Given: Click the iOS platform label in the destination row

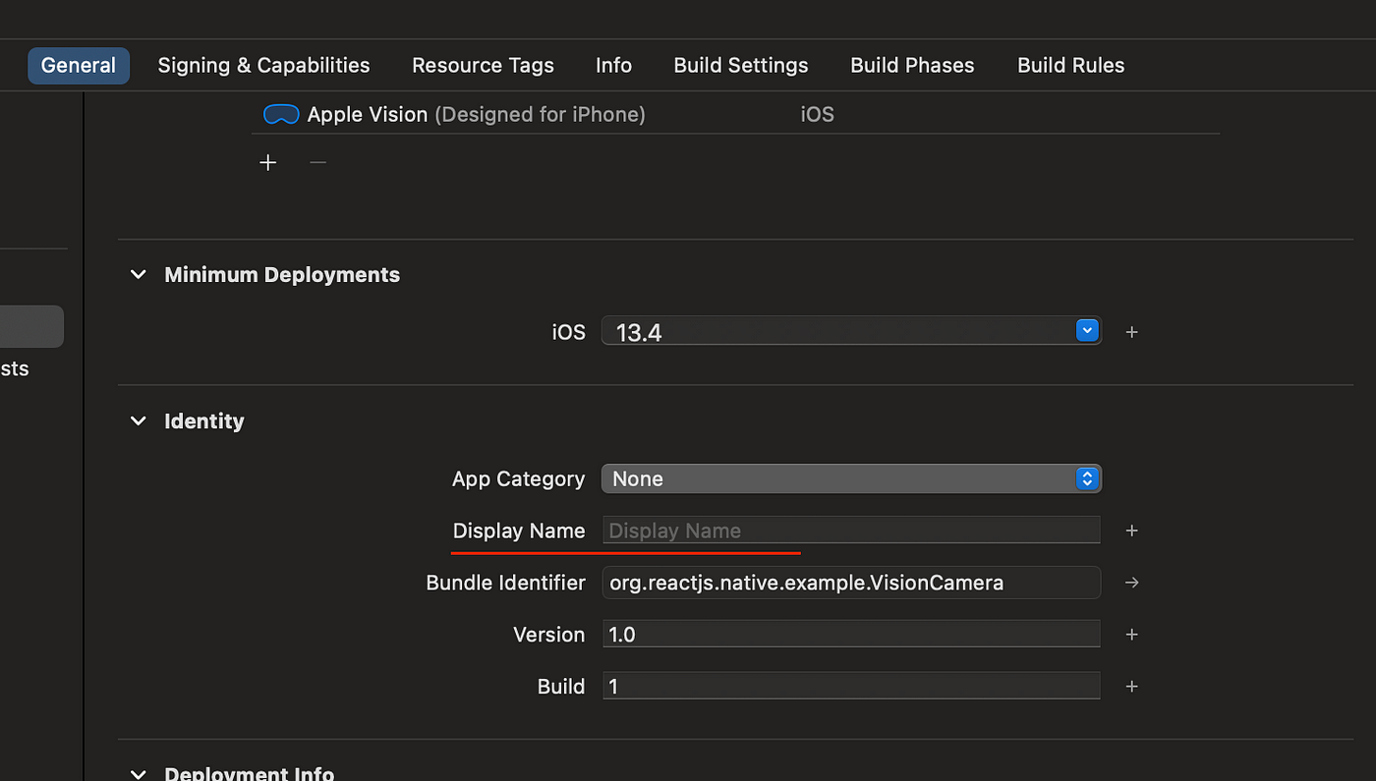Looking at the screenshot, I should (x=817, y=115).
